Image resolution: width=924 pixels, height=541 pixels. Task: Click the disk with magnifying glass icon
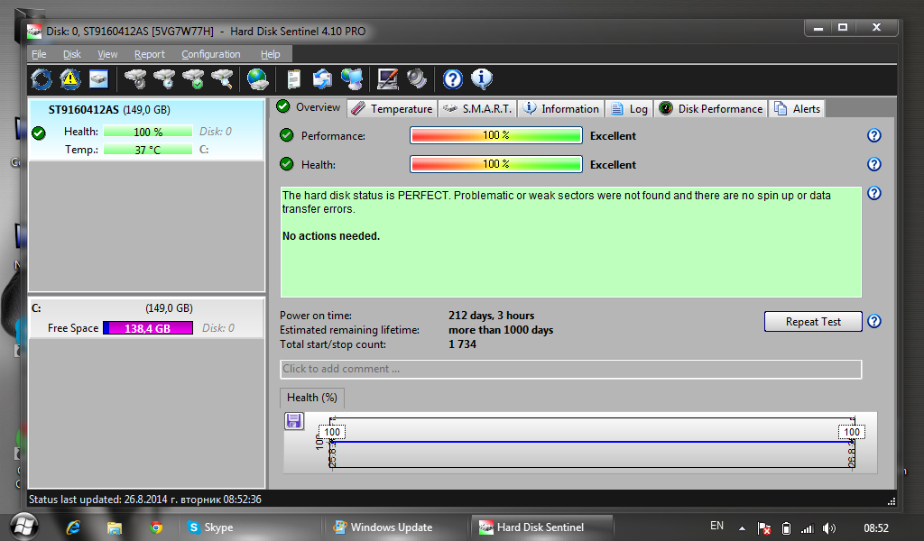(x=222, y=78)
